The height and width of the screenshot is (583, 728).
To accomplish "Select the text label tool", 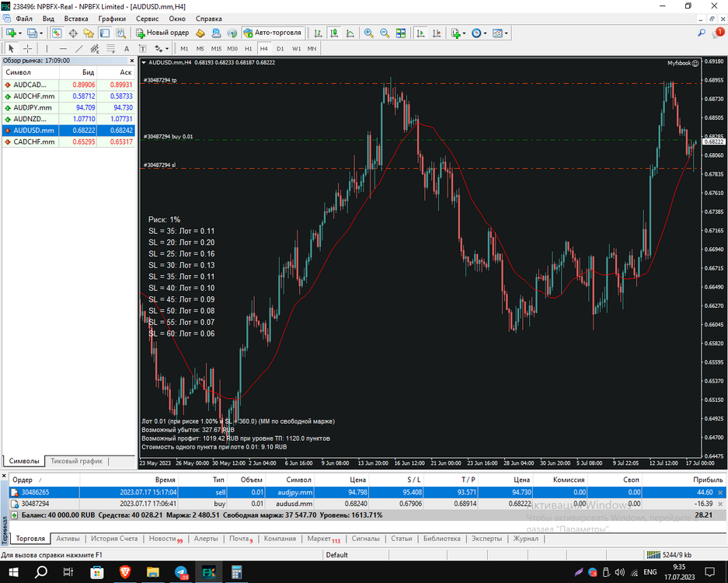I will pos(142,48).
